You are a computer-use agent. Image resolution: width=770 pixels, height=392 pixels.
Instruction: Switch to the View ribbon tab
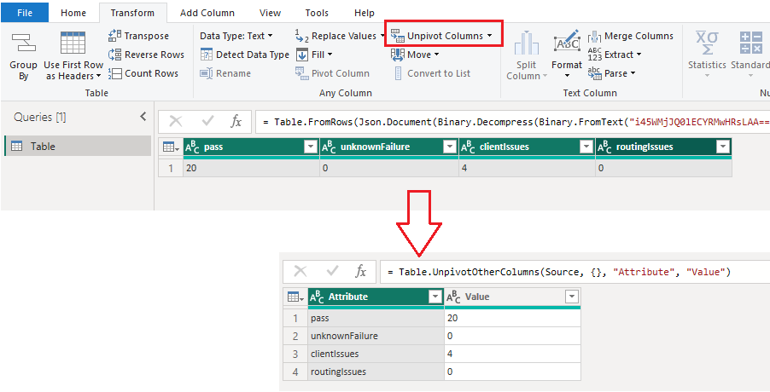point(270,14)
